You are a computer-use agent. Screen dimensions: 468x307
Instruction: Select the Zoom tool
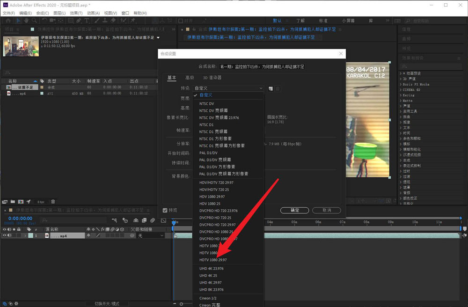tap(34, 20)
